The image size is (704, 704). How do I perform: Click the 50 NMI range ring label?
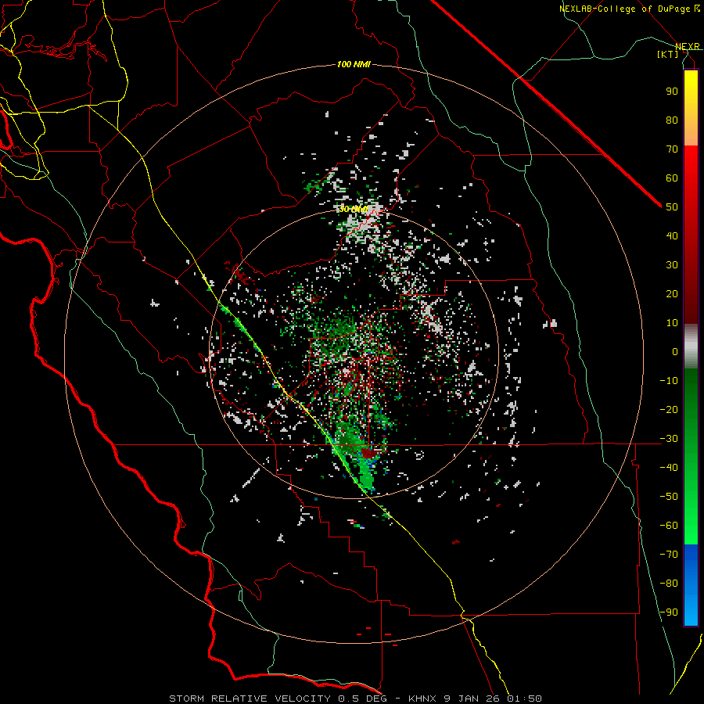click(x=354, y=209)
